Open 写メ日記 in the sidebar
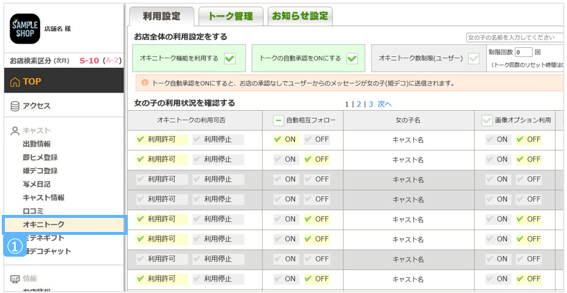Image resolution: width=567 pixels, height=293 pixels. 36,184
